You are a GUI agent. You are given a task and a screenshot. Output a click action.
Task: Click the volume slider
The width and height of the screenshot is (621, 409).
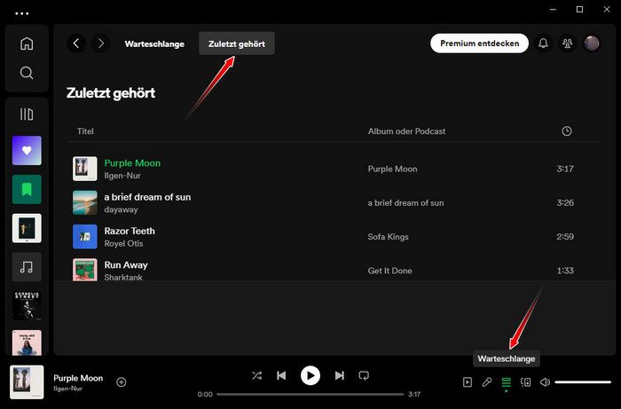click(x=583, y=382)
